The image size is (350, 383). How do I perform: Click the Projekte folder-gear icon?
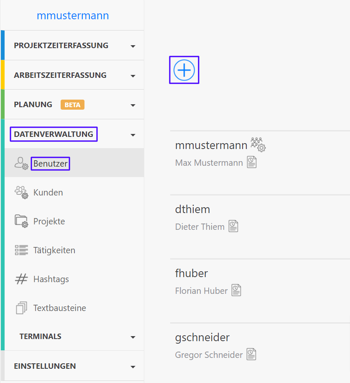coord(21,221)
